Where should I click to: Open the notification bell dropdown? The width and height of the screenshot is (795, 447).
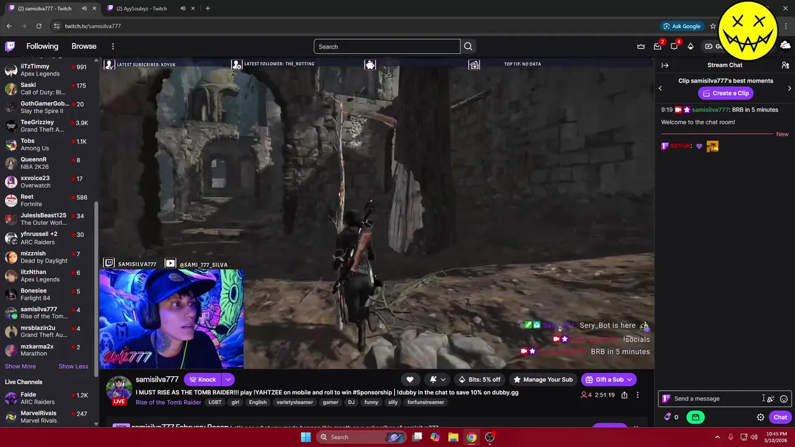[437, 379]
